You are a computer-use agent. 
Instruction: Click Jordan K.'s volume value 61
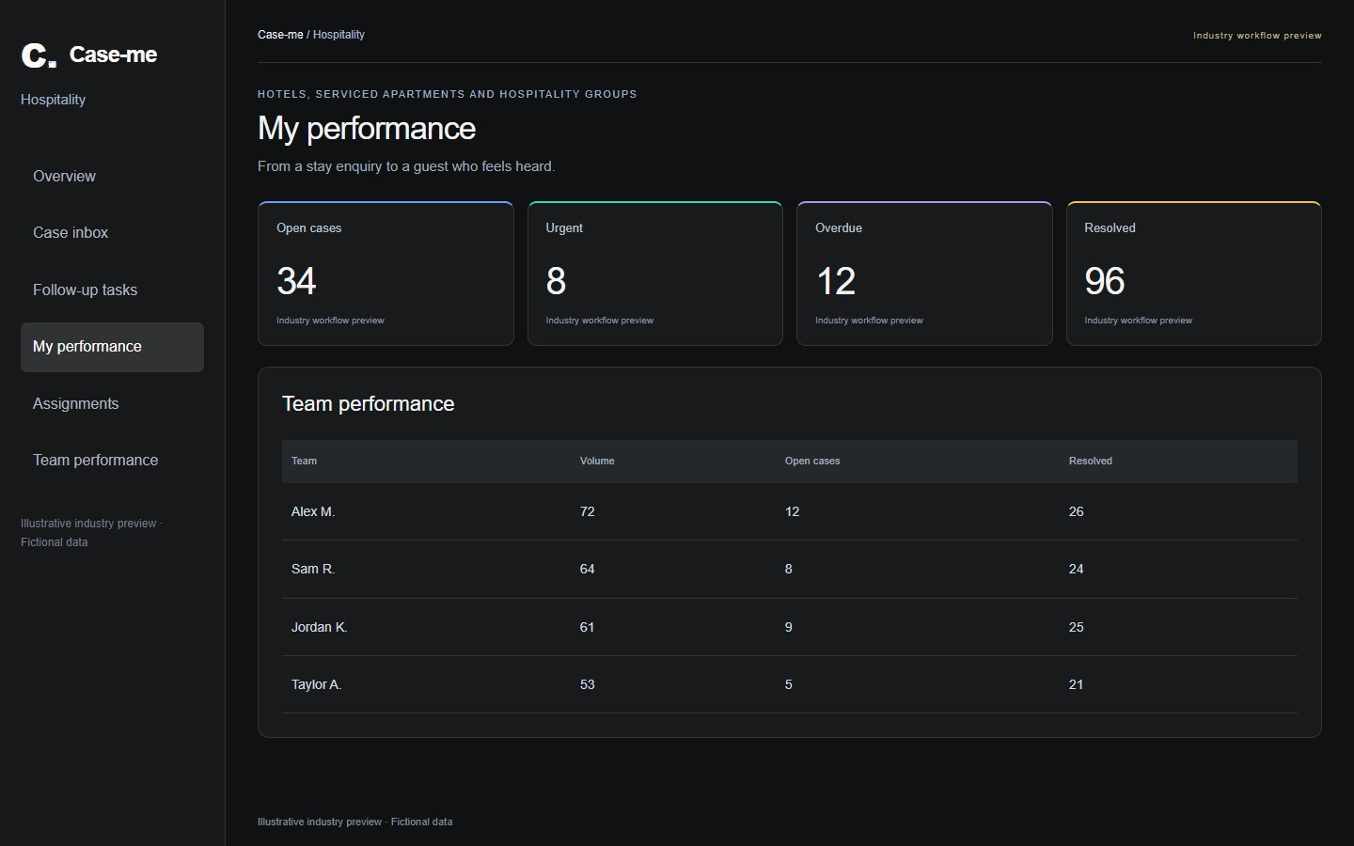(588, 628)
